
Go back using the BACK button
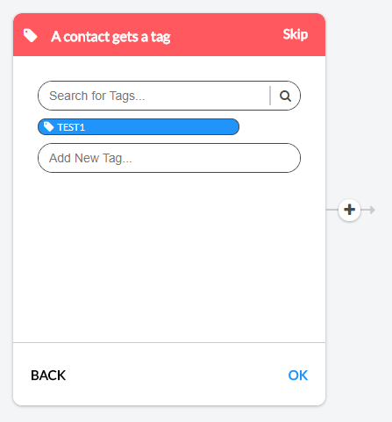[x=48, y=376]
